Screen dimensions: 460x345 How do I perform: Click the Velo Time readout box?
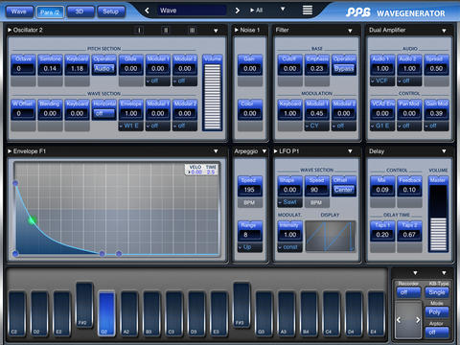tap(202, 170)
